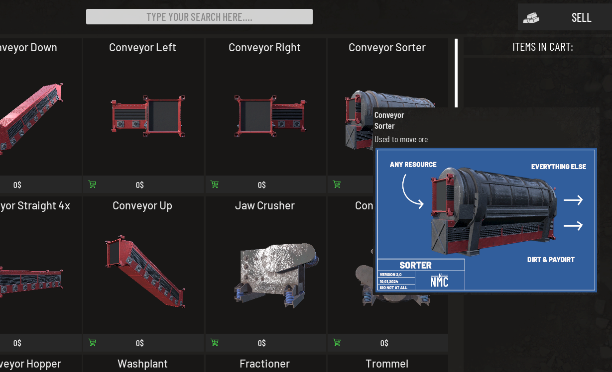Click the cart icon under Conveyor Sorter

coord(337,185)
